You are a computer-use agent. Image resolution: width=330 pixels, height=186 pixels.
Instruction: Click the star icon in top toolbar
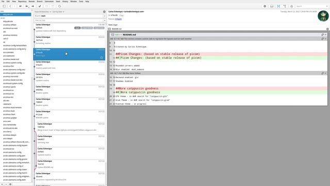(292, 6)
